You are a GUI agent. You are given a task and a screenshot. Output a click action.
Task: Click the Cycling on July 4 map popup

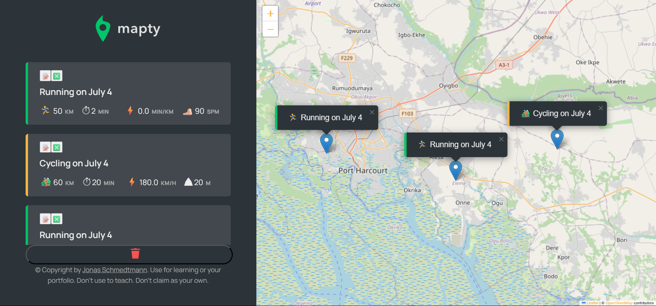point(557,113)
